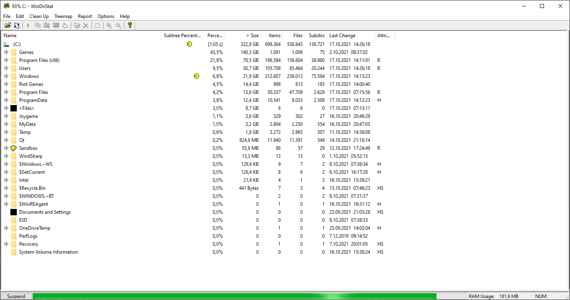The image size is (570, 300).
Task: Open the Treemap menu
Action: pos(63,16)
